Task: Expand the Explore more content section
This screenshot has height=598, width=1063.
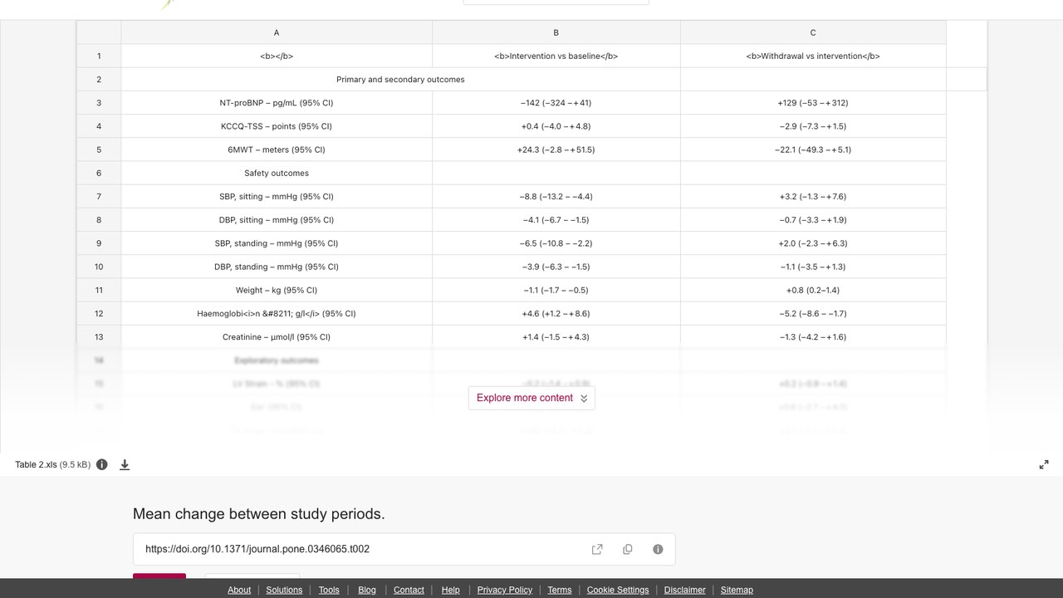Action: tap(531, 398)
